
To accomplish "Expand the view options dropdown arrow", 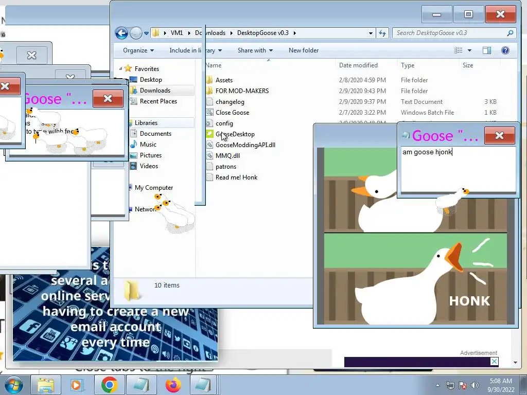I will [469, 50].
